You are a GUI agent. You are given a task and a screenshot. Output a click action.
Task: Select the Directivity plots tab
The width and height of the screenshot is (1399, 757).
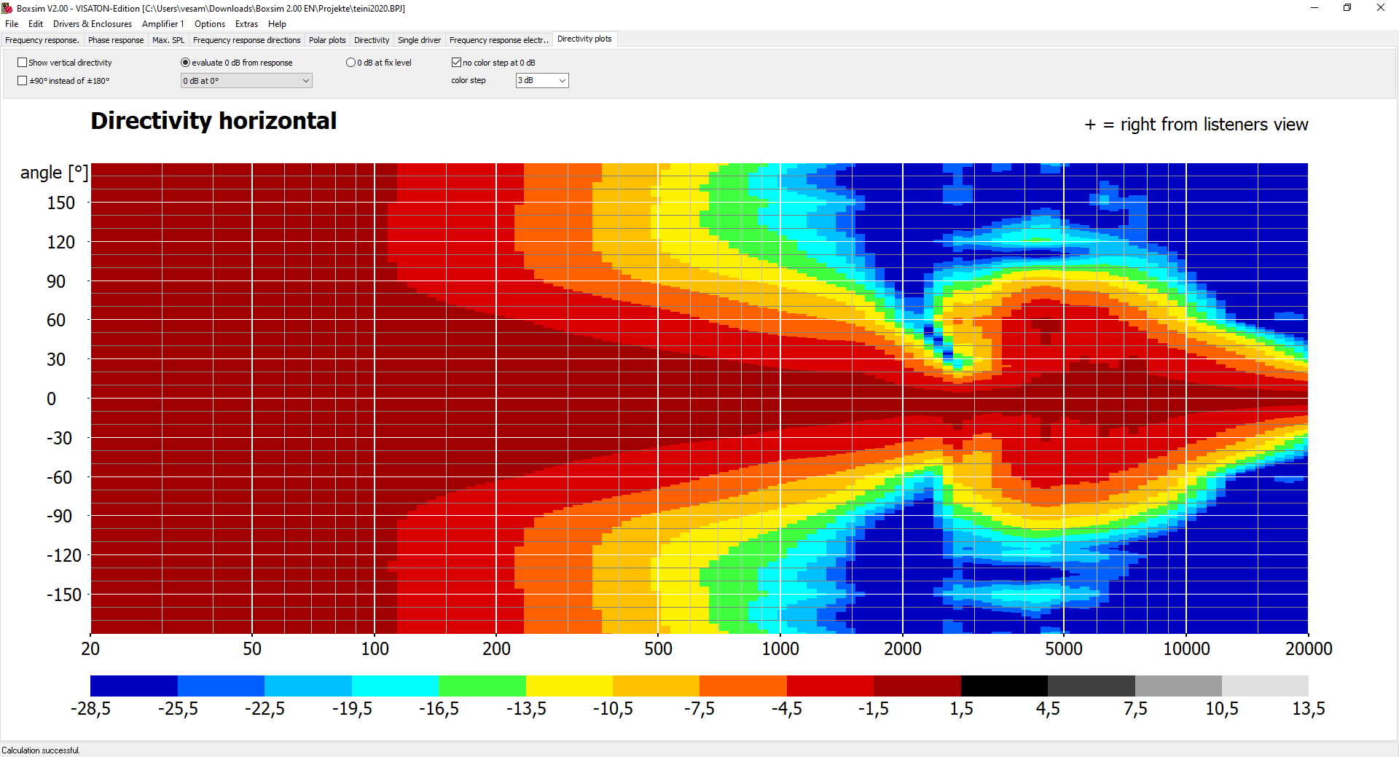click(x=584, y=39)
